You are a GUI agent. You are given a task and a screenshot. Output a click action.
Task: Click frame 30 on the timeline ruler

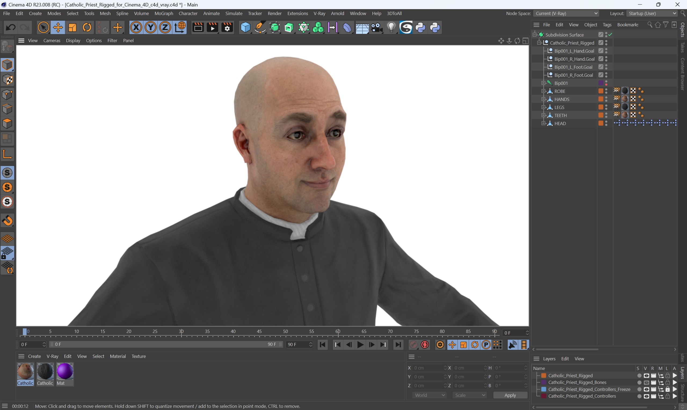pyautogui.click(x=181, y=332)
